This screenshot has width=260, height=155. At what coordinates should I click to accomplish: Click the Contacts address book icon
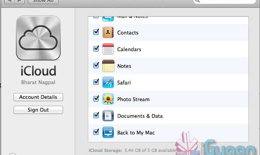coord(108,33)
